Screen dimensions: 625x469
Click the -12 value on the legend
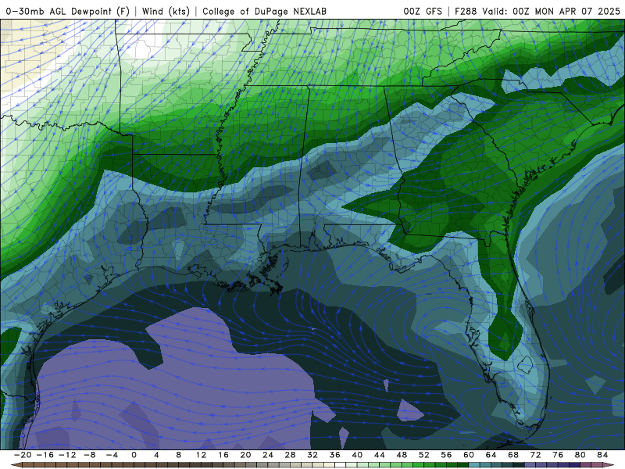coord(67,455)
